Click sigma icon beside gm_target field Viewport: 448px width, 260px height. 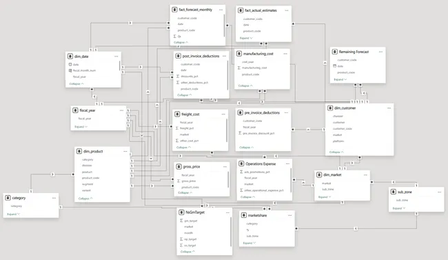click(181, 221)
